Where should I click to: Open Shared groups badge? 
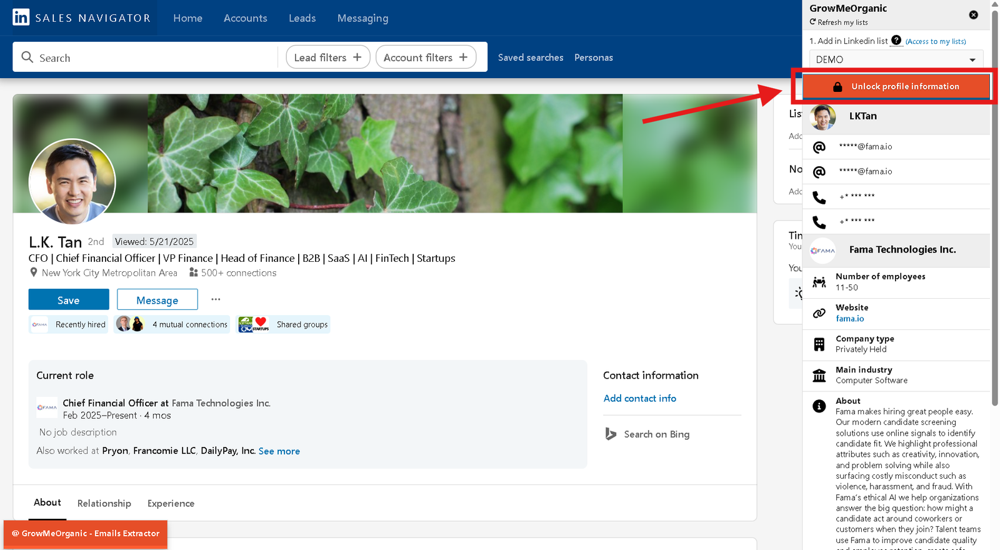(283, 324)
